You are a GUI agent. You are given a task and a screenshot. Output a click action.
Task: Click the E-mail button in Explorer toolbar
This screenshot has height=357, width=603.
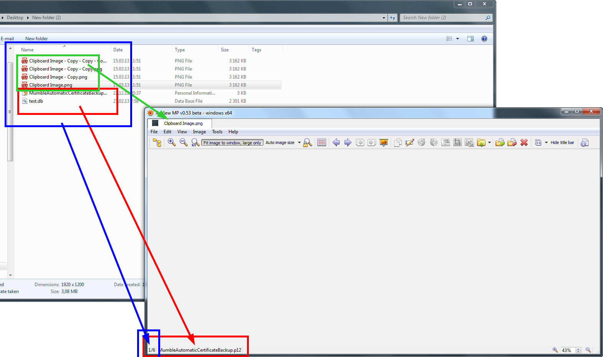pyautogui.click(x=7, y=39)
